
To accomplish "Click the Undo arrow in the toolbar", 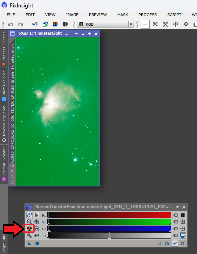I will (11, 24).
